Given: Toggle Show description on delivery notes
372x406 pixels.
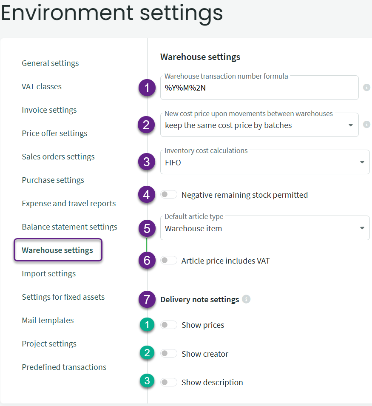Looking at the screenshot, I should (x=169, y=382).
